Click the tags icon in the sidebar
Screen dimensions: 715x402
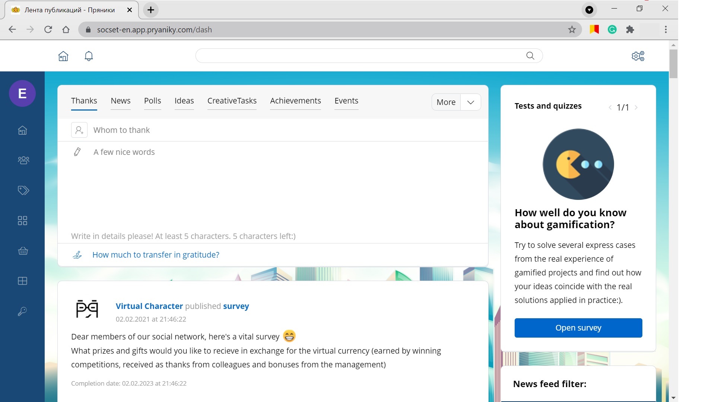tap(22, 191)
